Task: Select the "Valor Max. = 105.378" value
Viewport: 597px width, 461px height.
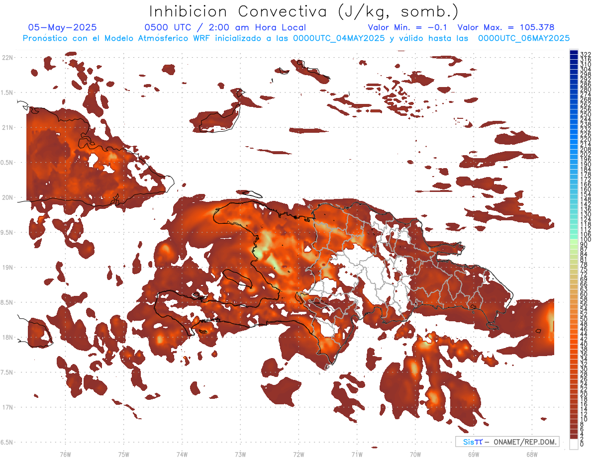Action: tap(506, 27)
